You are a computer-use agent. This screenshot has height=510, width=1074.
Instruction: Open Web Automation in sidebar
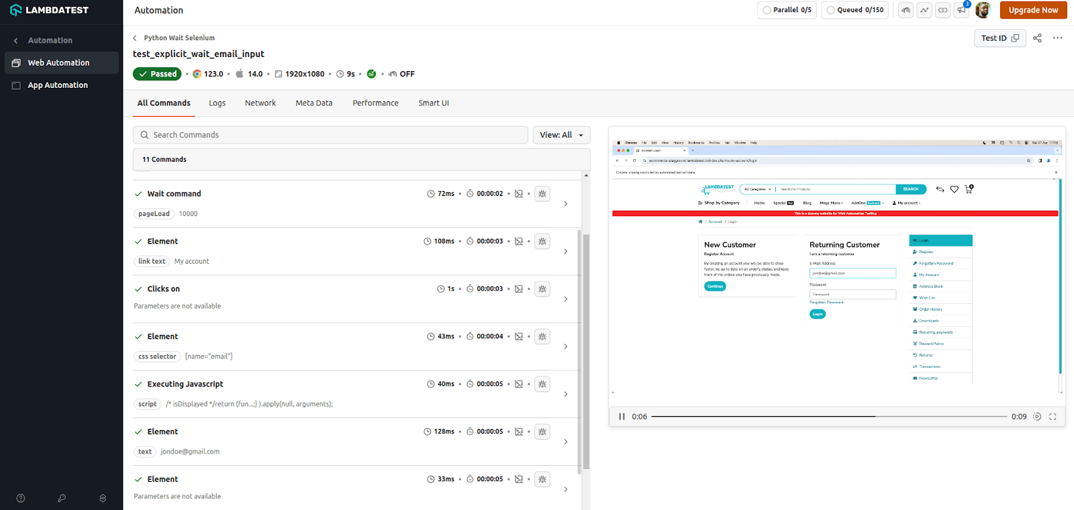click(62, 62)
